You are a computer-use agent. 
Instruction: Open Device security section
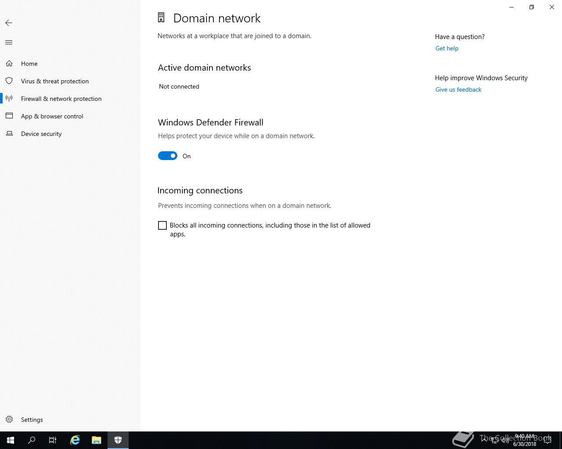[x=70, y=134]
